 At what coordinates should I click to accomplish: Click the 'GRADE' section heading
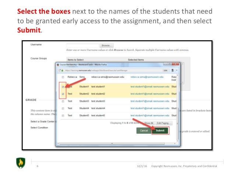coord(31,100)
